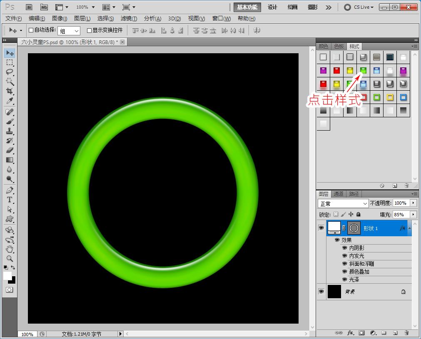The height and width of the screenshot is (339, 421).
Task: Pick the Pen tool
Action: click(10, 190)
